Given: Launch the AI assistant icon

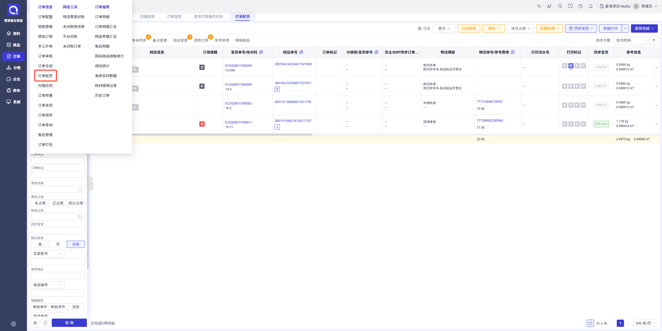Looking at the screenshot, I should coord(549,6).
